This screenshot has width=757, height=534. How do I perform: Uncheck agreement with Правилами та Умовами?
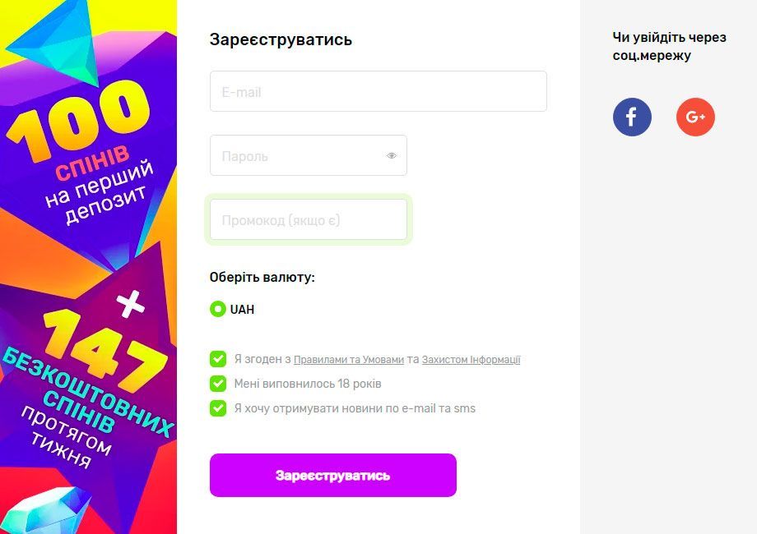pyautogui.click(x=217, y=359)
